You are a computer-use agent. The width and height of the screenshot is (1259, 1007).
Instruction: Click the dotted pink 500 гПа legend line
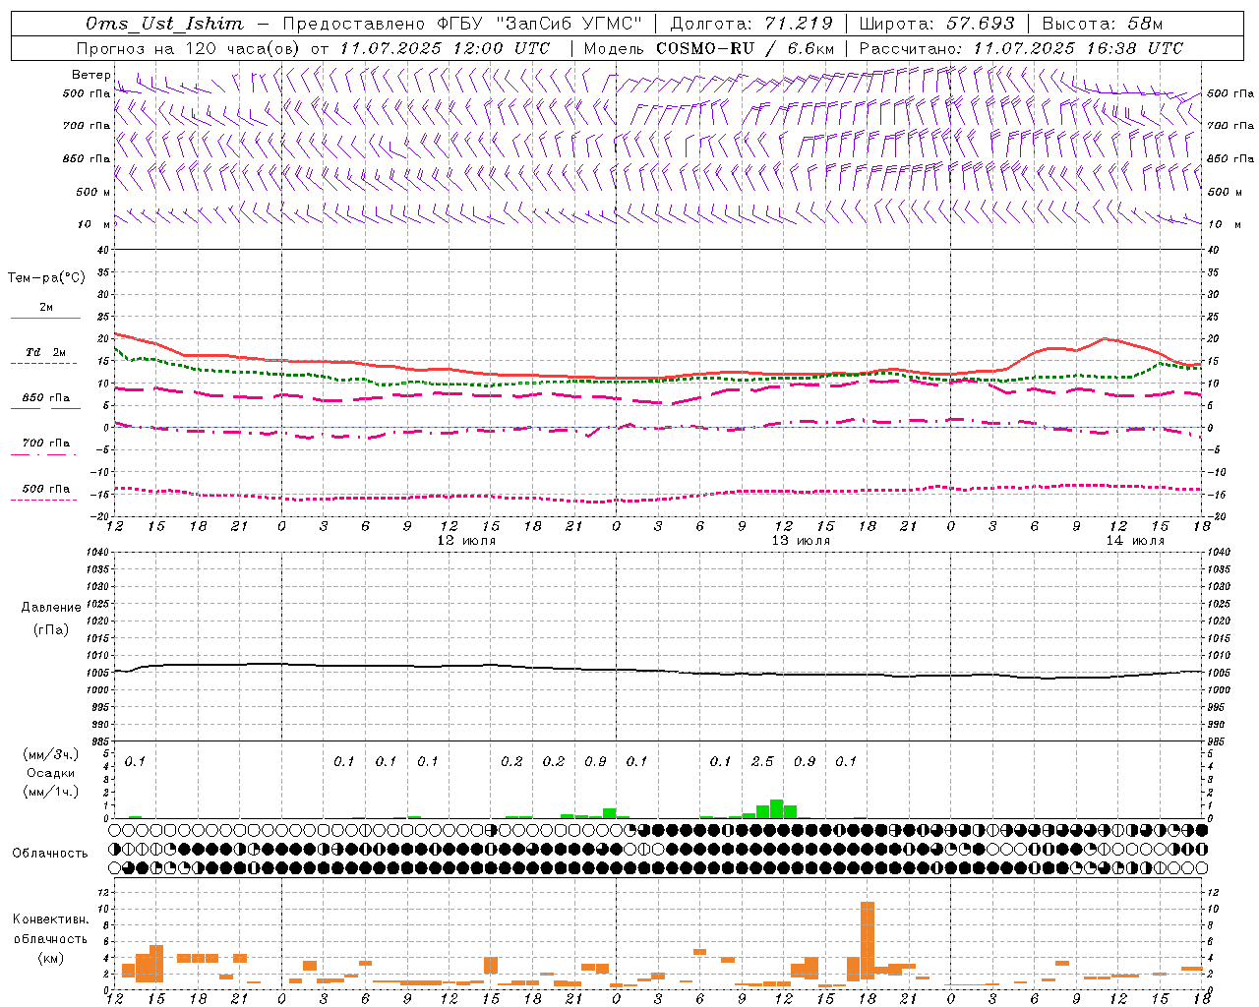44,500
